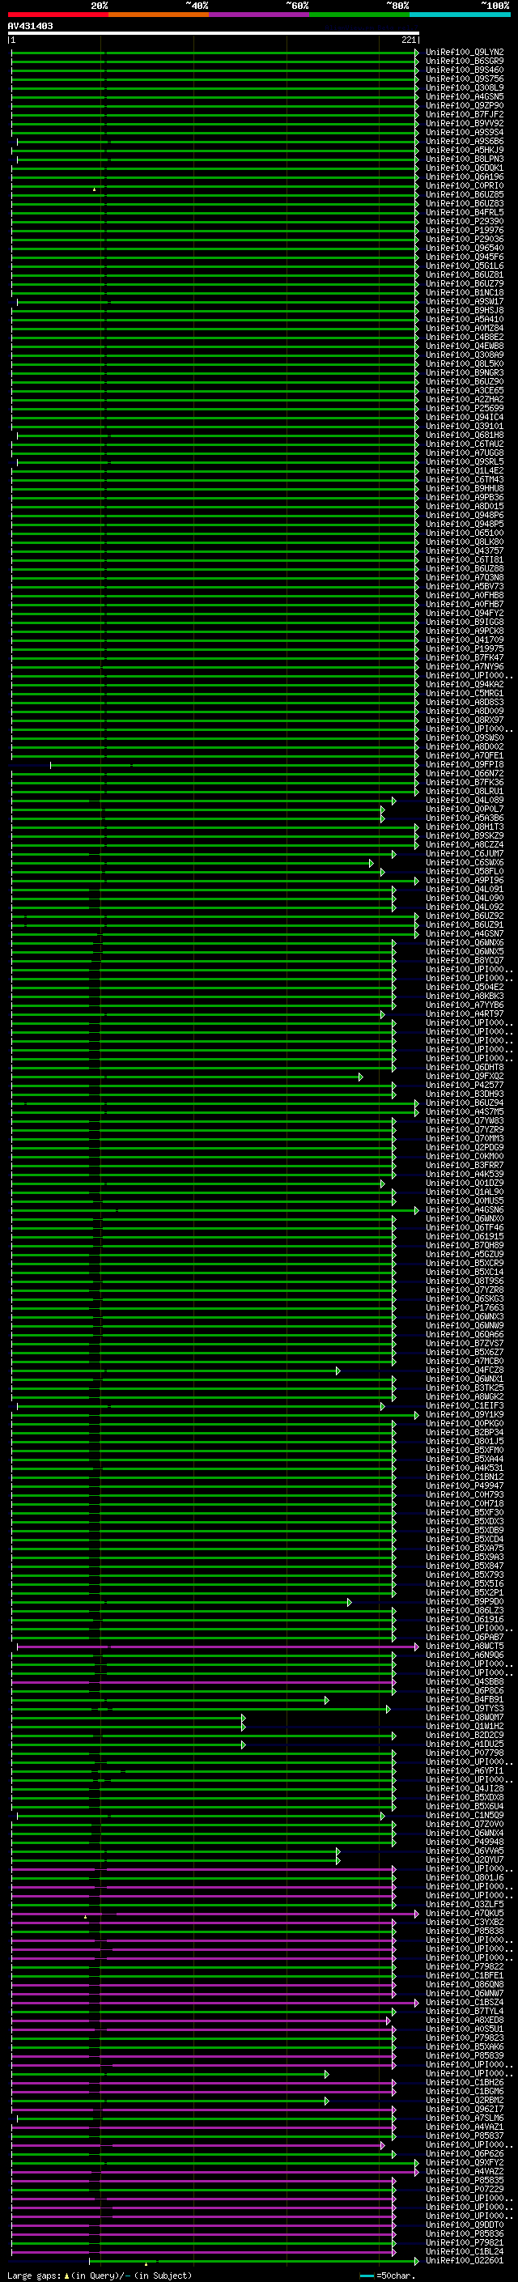
Task: Click the UniRef100_A7NY96 label
Action: pos(465,666)
